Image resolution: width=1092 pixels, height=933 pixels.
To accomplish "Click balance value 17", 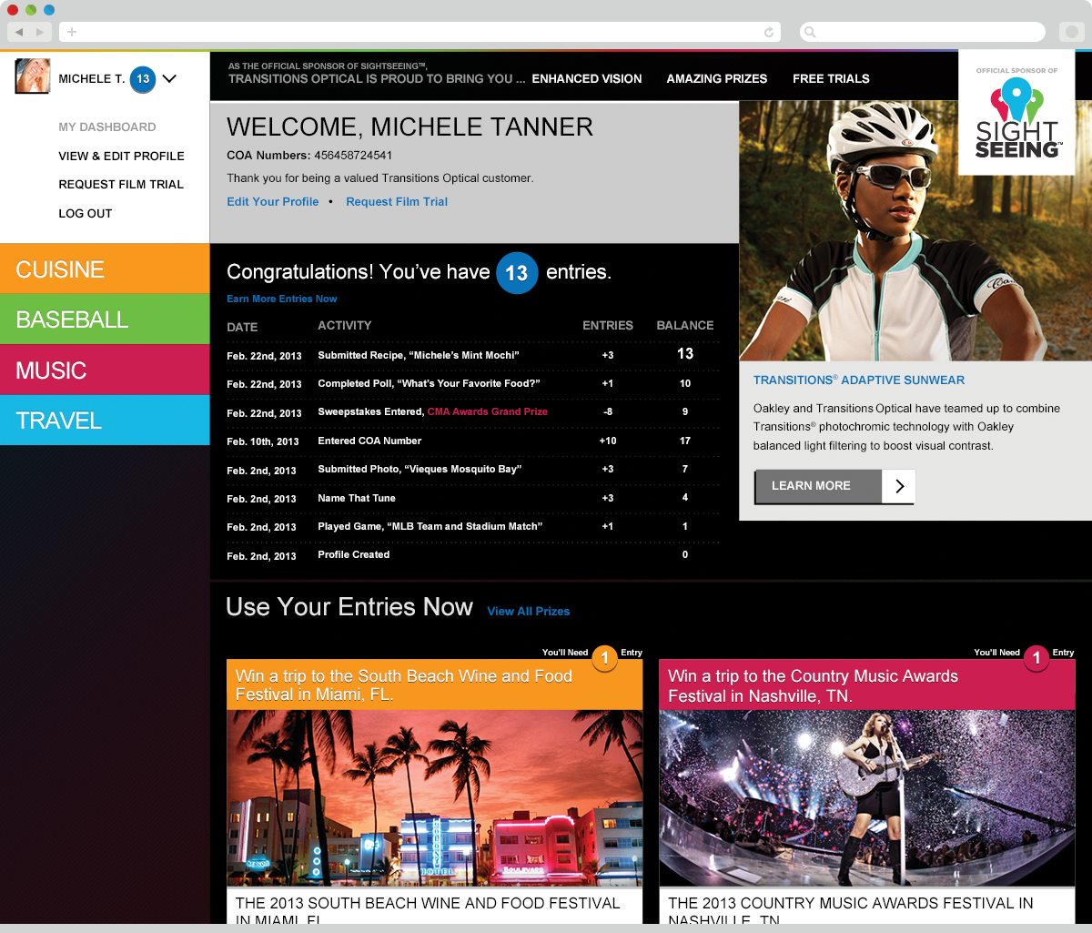I will click(x=685, y=441).
